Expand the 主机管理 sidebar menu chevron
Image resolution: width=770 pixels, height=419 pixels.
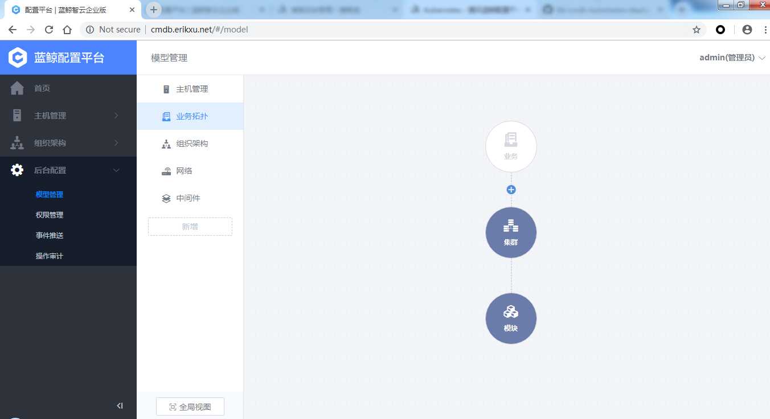pos(116,116)
